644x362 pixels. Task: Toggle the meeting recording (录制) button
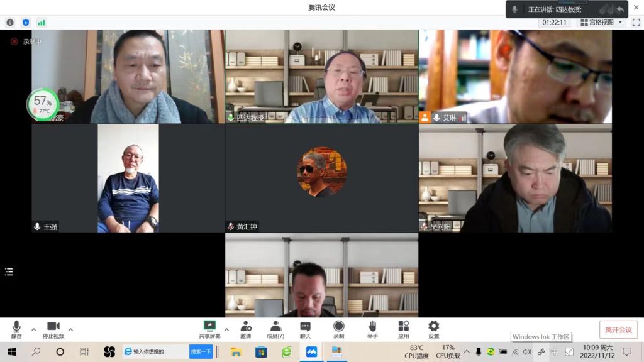[338, 329]
